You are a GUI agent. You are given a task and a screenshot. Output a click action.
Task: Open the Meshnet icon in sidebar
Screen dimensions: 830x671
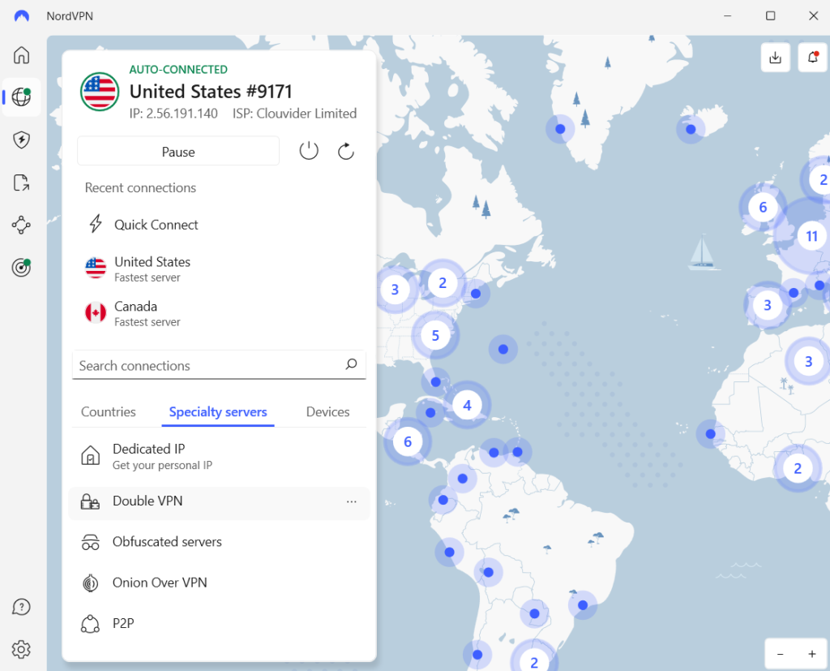[x=22, y=225]
